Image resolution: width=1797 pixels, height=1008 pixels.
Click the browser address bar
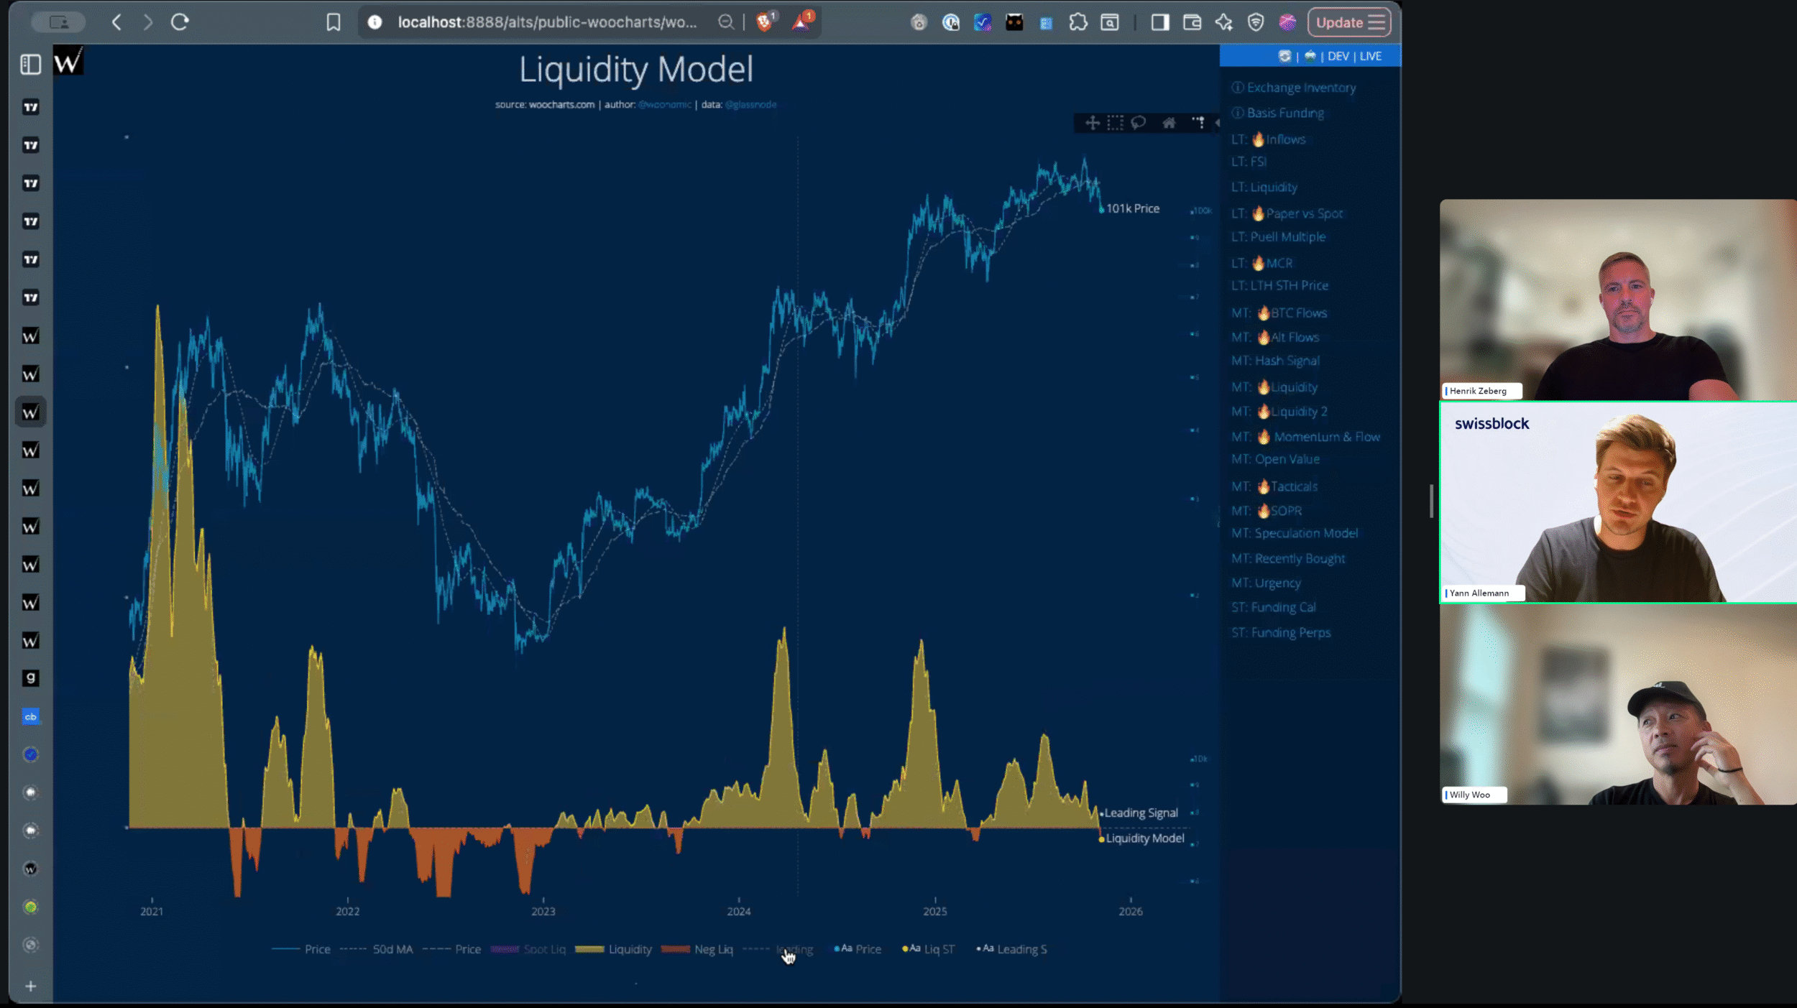tap(546, 22)
